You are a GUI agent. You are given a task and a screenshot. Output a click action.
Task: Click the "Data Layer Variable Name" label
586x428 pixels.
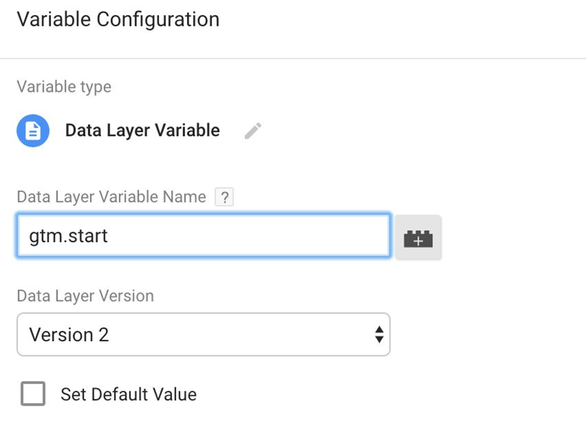[111, 197]
